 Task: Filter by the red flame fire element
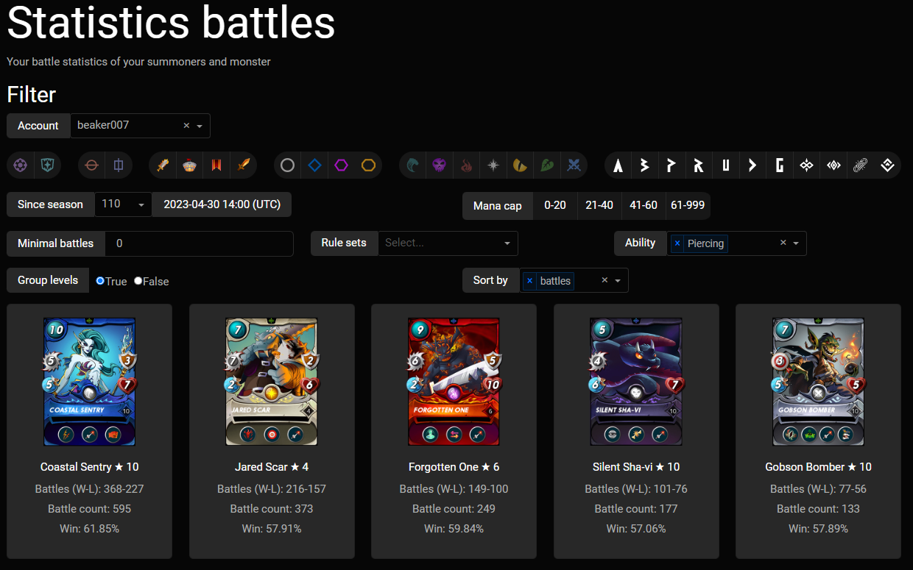(466, 165)
